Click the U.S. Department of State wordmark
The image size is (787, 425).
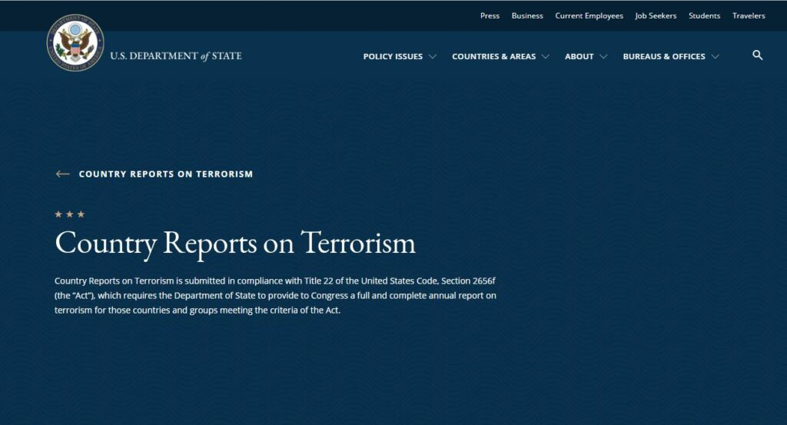[175, 56]
